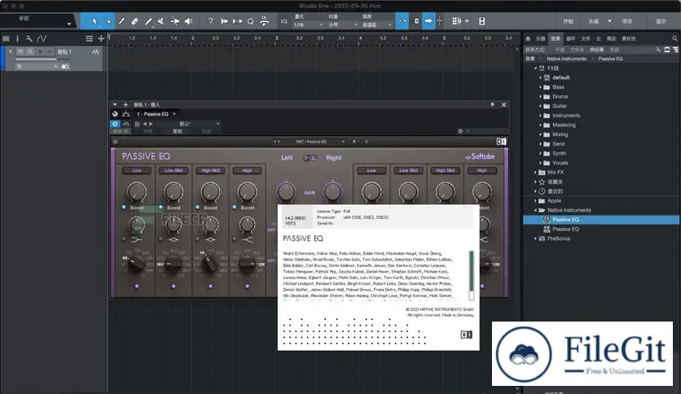Select the Listen speaker tool

point(188,21)
